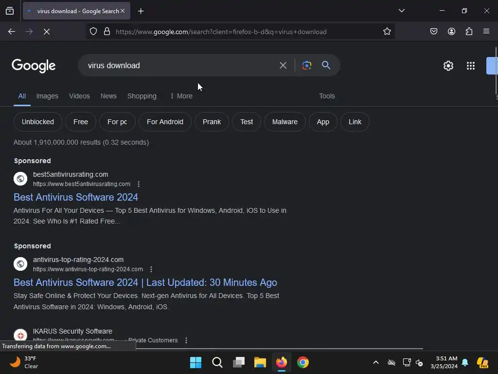Image resolution: width=498 pixels, height=374 pixels.
Task: Open Firefox application hamburger menu
Action: 486,31
